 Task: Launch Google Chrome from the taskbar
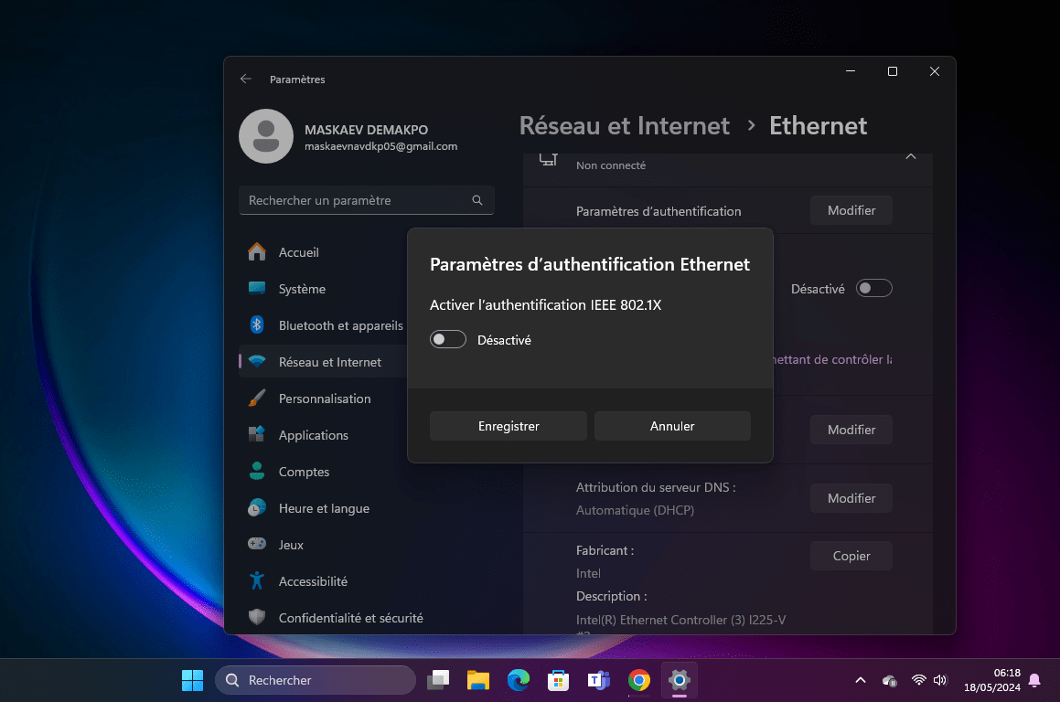coord(639,680)
